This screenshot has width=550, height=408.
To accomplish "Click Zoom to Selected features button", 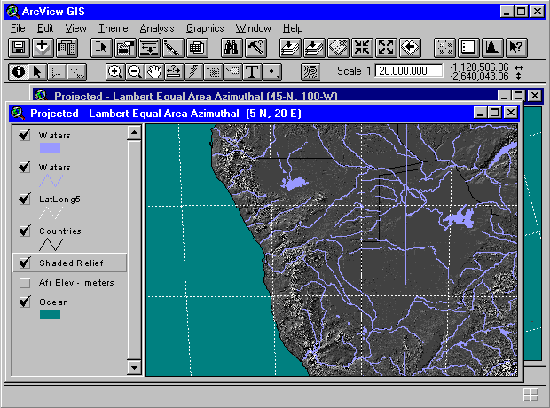I will tap(338, 48).
